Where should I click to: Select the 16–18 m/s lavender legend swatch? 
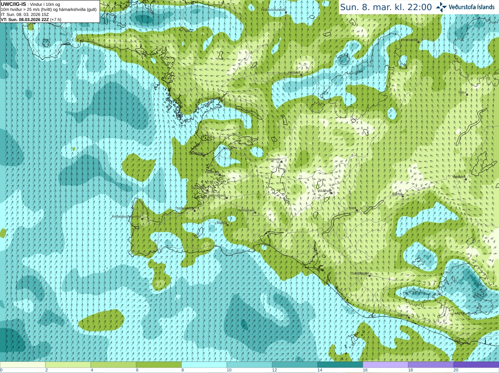(386, 365)
